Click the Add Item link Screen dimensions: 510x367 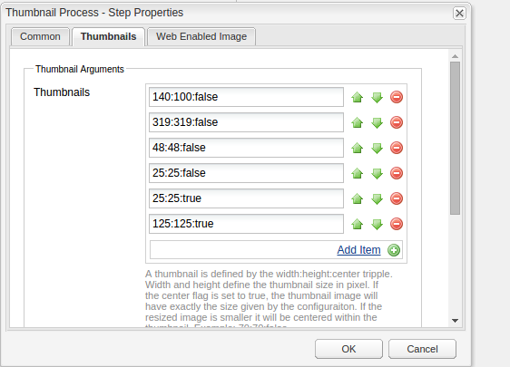[x=358, y=250]
